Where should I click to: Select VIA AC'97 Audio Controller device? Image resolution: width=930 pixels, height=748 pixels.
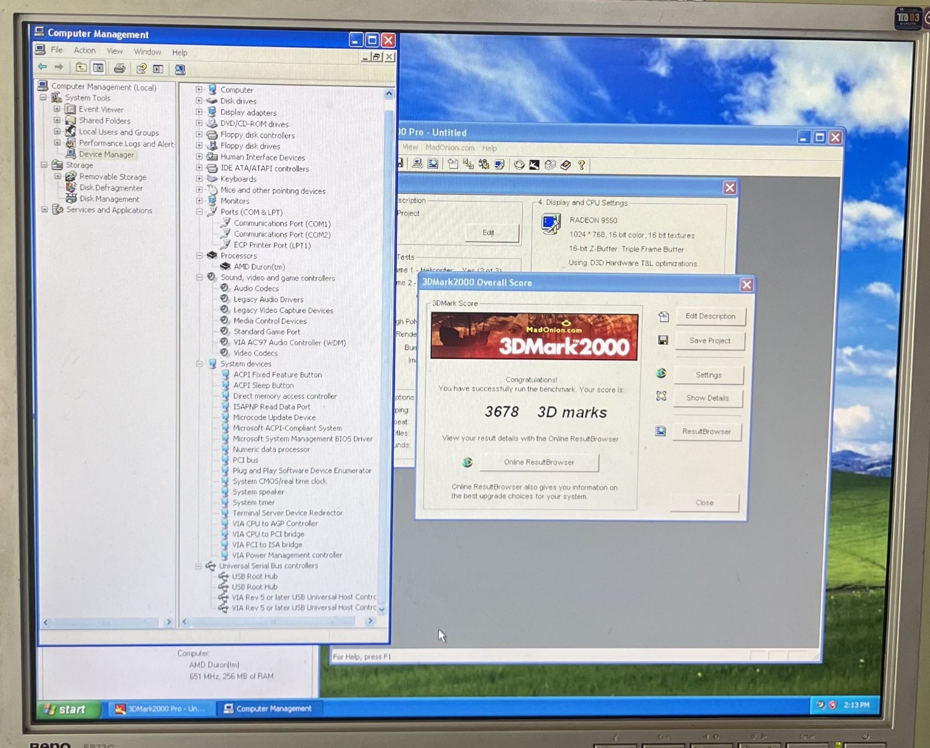tap(289, 343)
